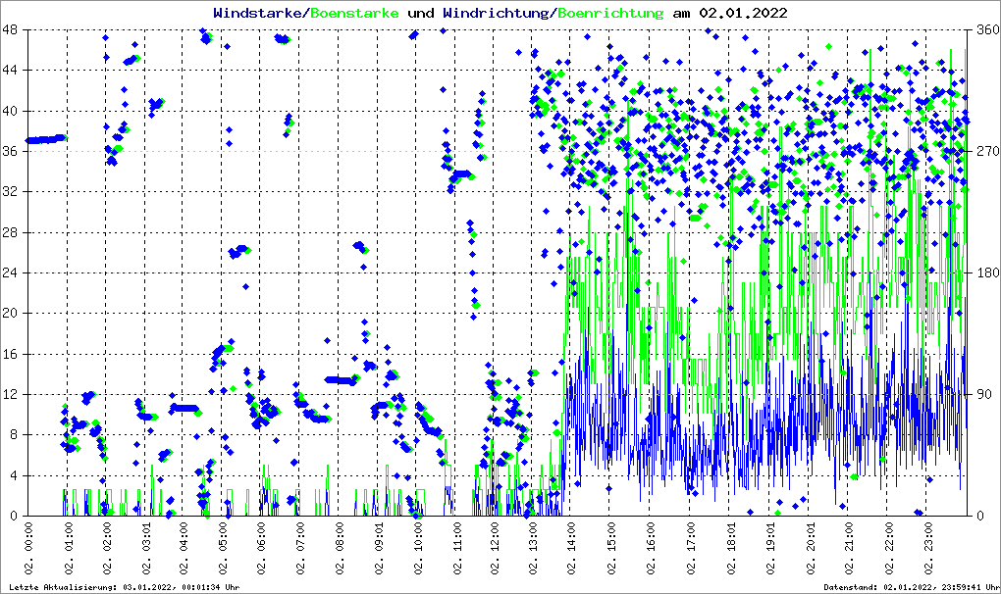Click the 12:00 time label on the x-axis

tap(495, 551)
